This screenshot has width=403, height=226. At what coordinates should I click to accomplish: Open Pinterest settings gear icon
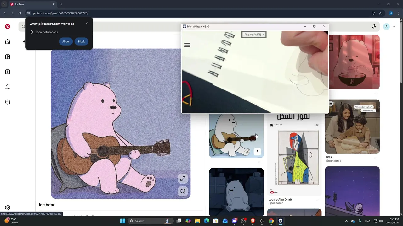pyautogui.click(x=8, y=207)
